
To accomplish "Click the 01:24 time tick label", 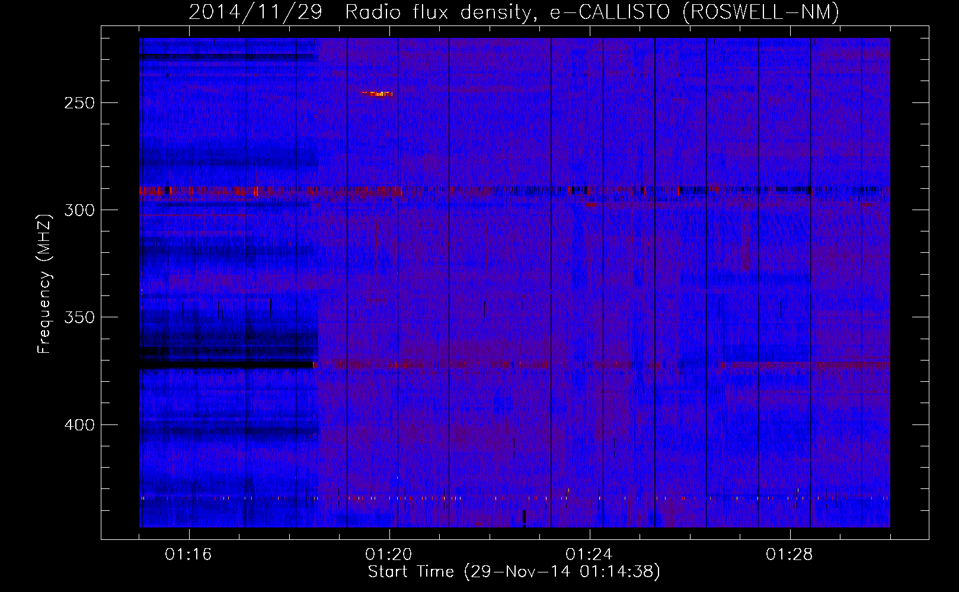I will coord(589,555).
